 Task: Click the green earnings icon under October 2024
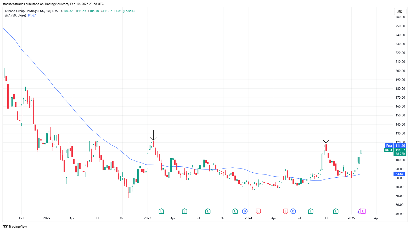[x=335, y=211]
